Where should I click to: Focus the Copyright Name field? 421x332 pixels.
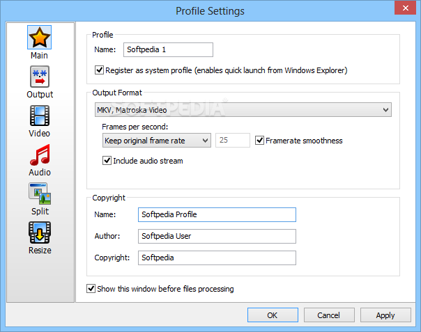click(217, 214)
